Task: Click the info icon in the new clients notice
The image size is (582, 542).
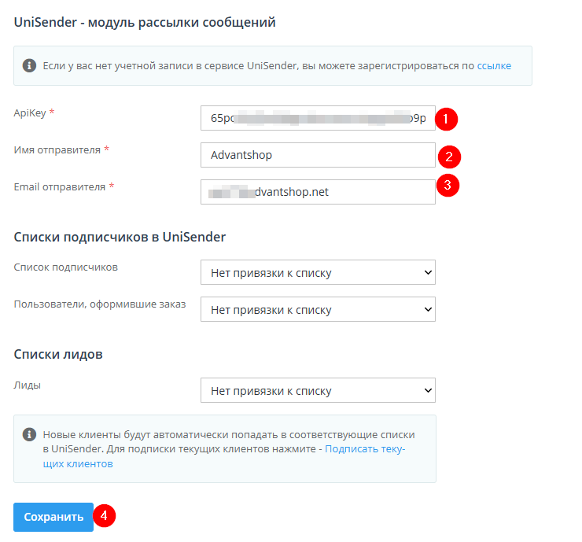Action: [29, 434]
